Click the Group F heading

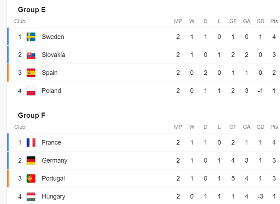coord(32,115)
